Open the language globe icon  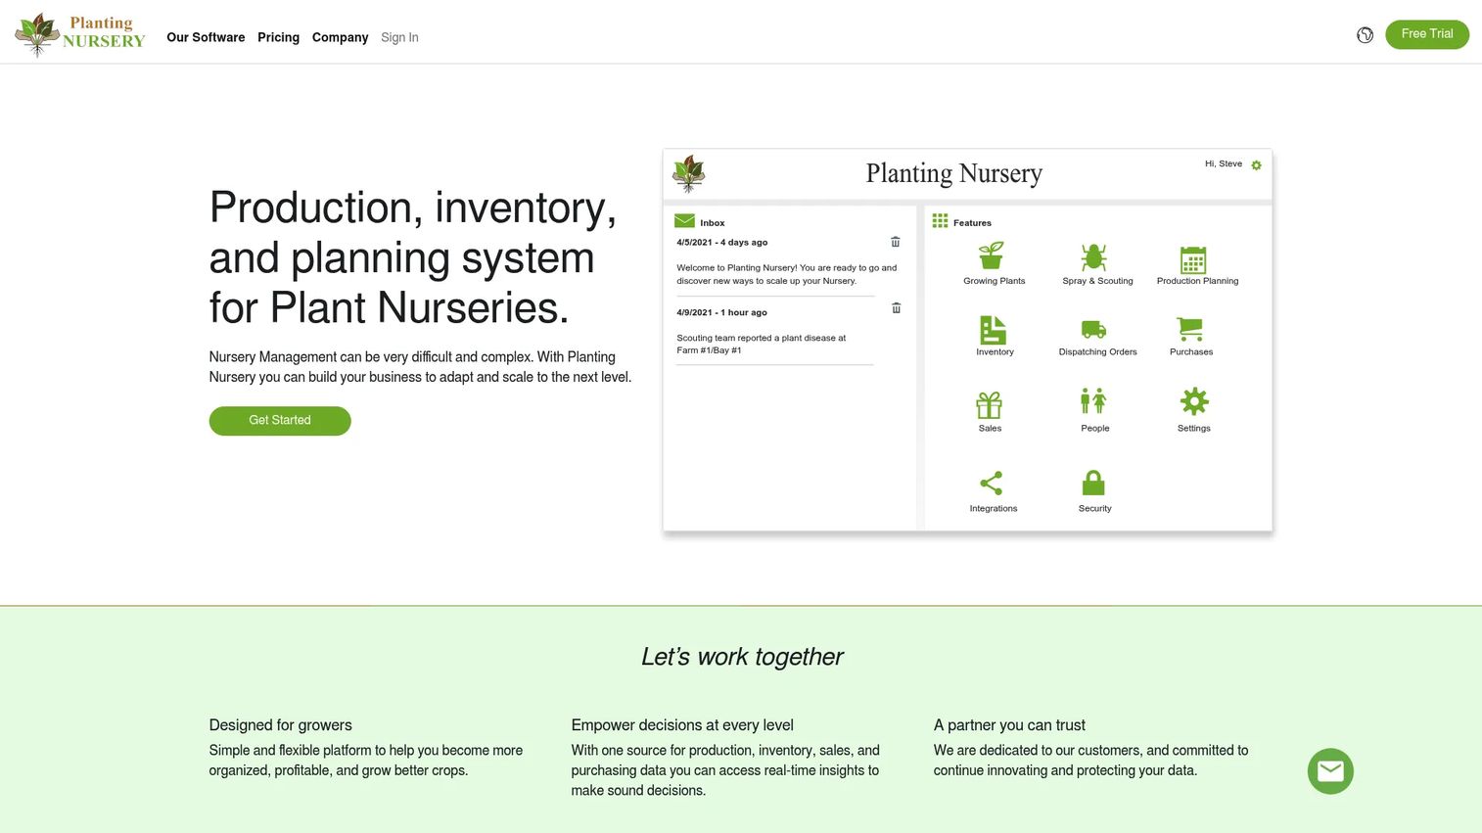coord(1365,35)
